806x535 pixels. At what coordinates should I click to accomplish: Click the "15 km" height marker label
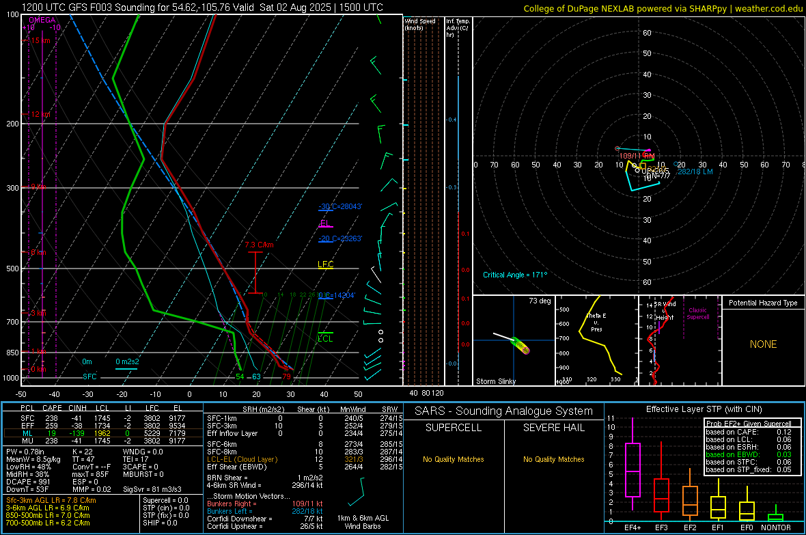pyautogui.click(x=40, y=40)
